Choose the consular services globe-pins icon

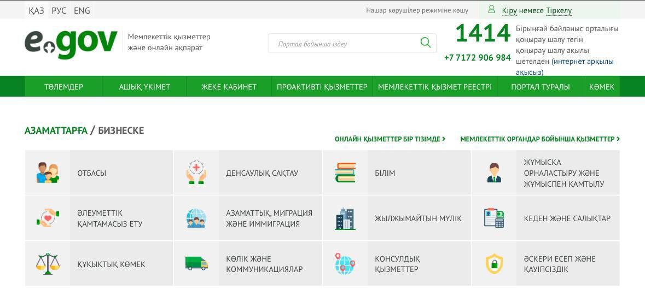pos(345,264)
